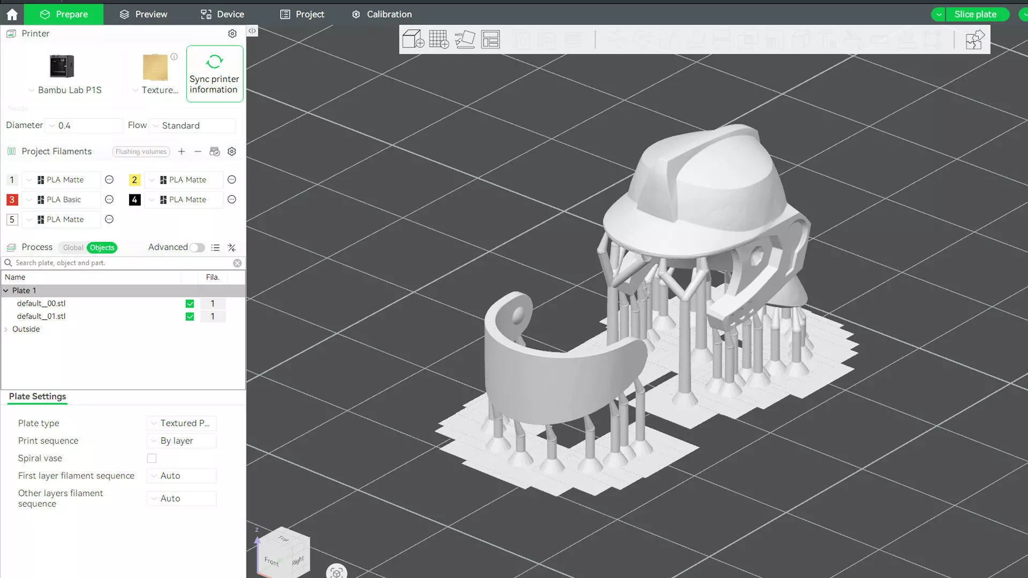Click the add filament plus icon
Screen dimensions: 1028x578
[182, 151]
